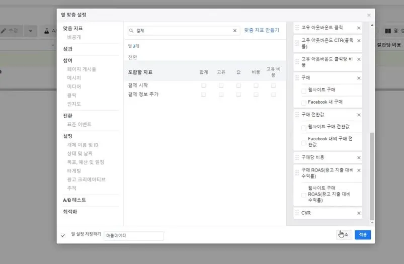Click scrollbar down arrow in selected columns
The width and height of the screenshot is (404, 264).
[x=372, y=223]
